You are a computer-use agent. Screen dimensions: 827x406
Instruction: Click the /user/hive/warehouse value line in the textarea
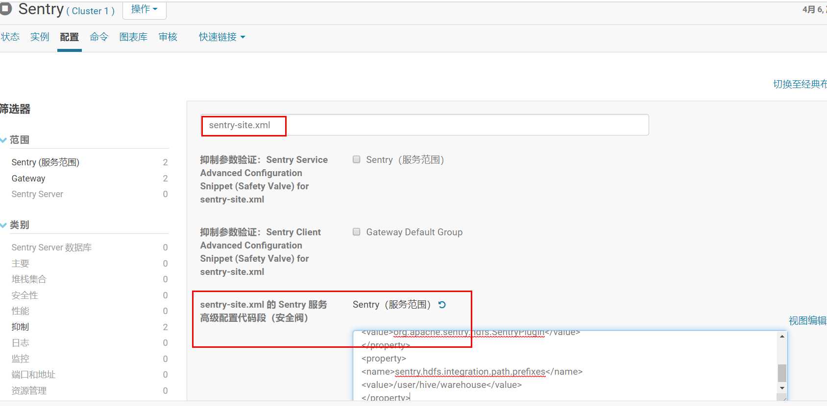coord(441,385)
